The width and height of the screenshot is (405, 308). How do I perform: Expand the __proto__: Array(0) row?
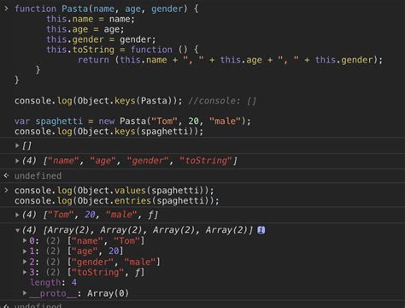pos(25,293)
